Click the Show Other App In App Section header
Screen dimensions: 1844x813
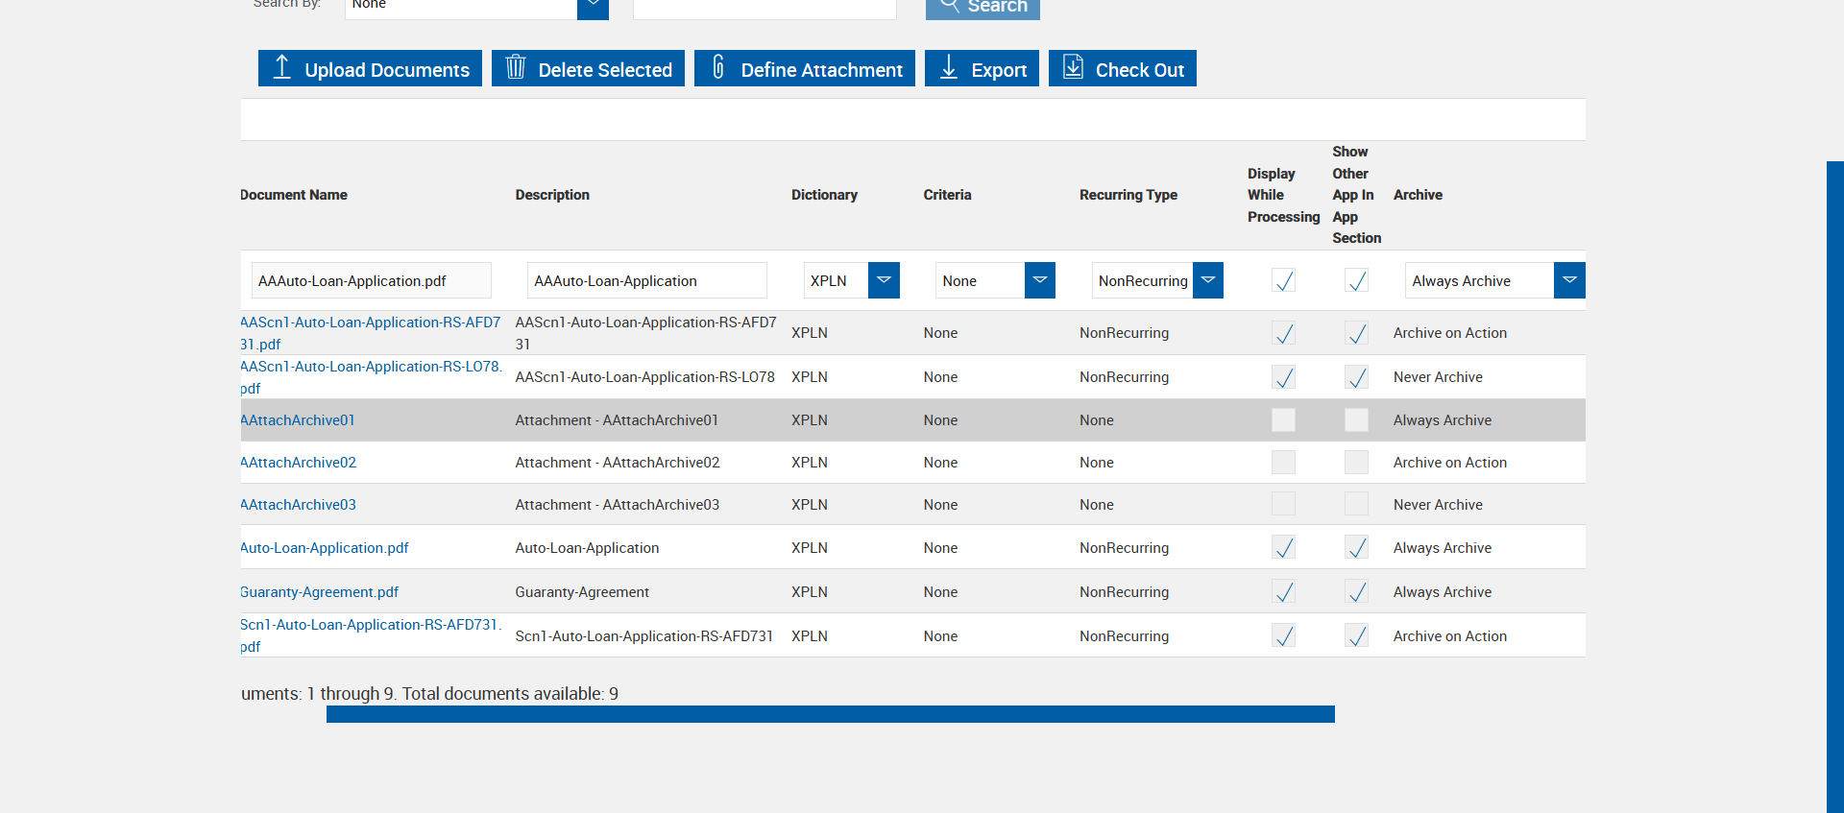pyautogui.click(x=1356, y=195)
